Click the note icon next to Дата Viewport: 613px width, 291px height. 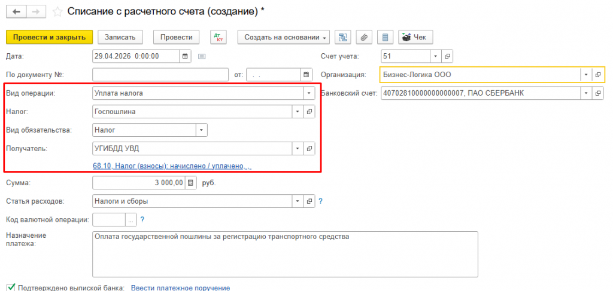click(202, 57)
